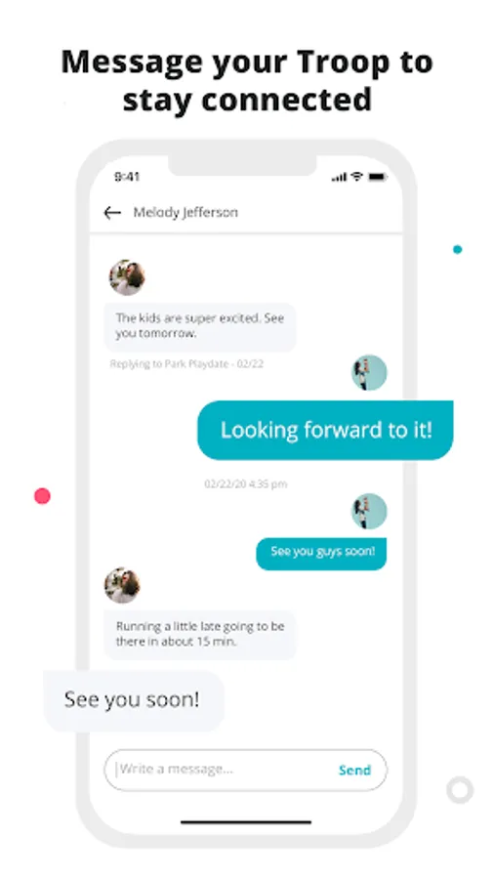Tap the battery status icon
This screenshot has height=879, width=494.
pos(378,177)
